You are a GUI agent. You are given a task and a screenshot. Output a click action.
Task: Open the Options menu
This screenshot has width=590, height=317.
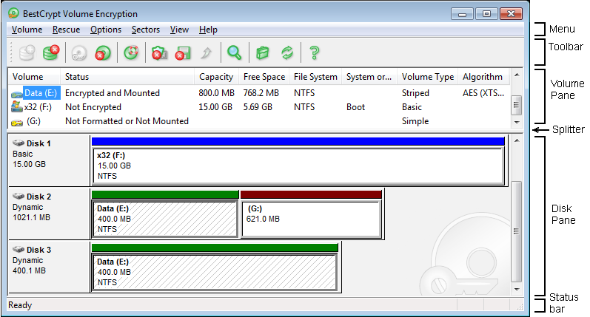[106, 30]
